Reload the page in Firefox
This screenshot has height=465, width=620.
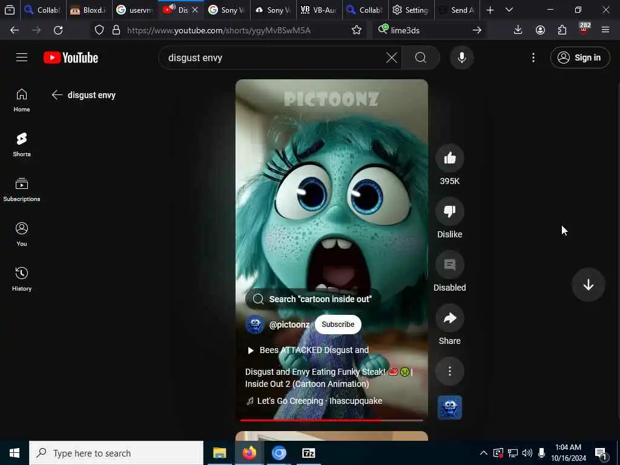pos(58,30)
